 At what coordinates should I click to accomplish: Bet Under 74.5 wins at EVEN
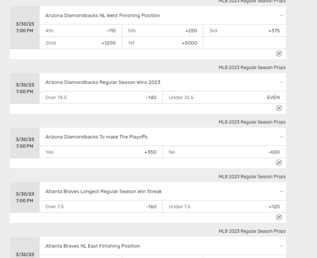pos(224,97)
